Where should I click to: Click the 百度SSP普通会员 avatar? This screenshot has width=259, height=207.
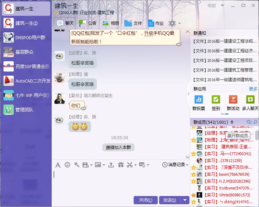[x=8, y=66]
